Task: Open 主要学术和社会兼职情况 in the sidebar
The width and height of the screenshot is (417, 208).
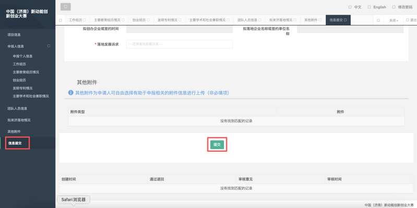Action: (31, 96)
